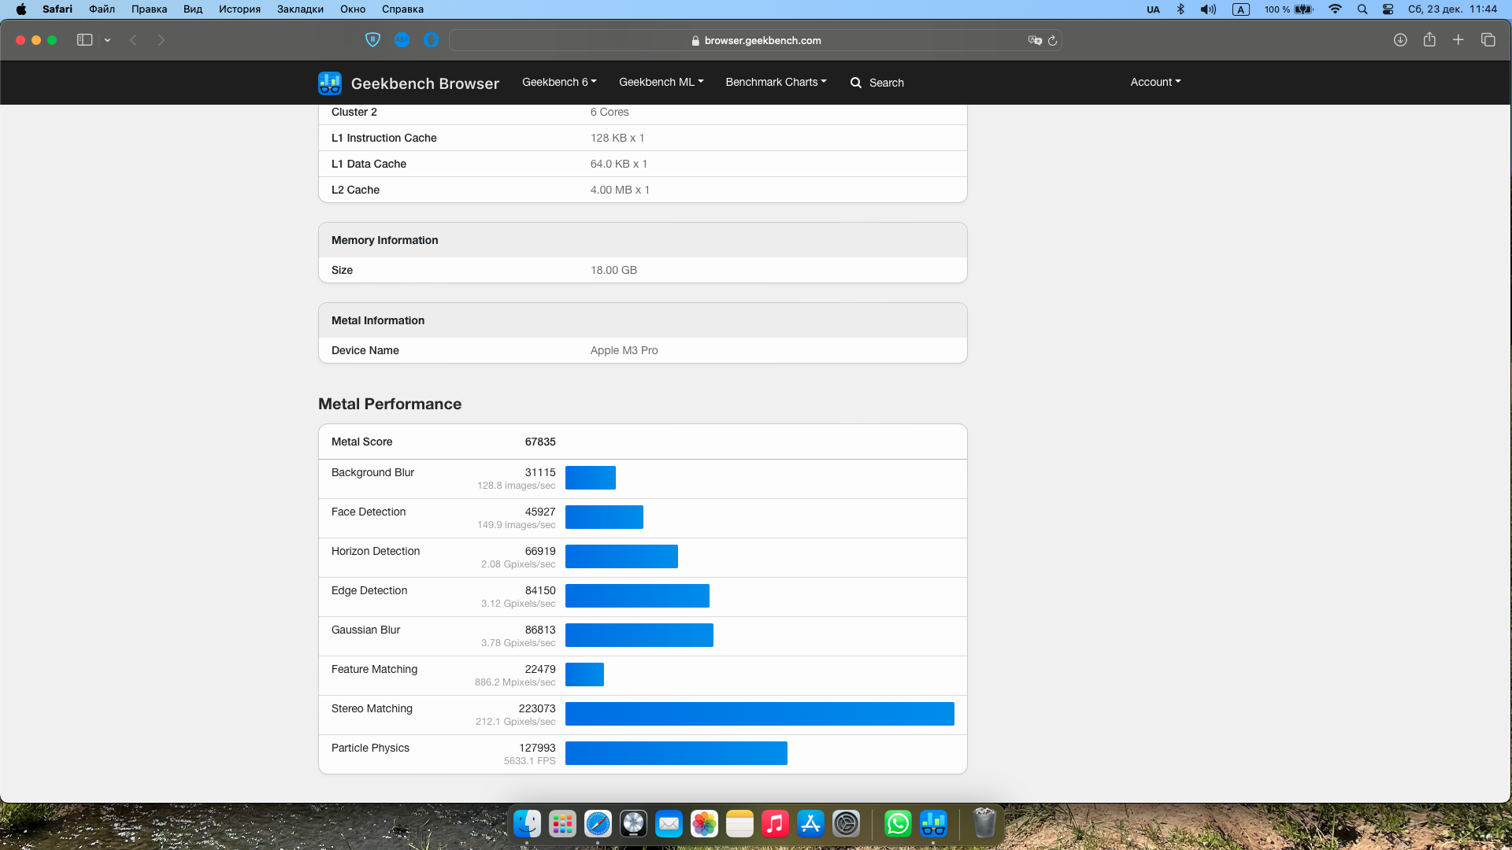Expand the Geekbench ML dropdown

click(x=661, y=82)
